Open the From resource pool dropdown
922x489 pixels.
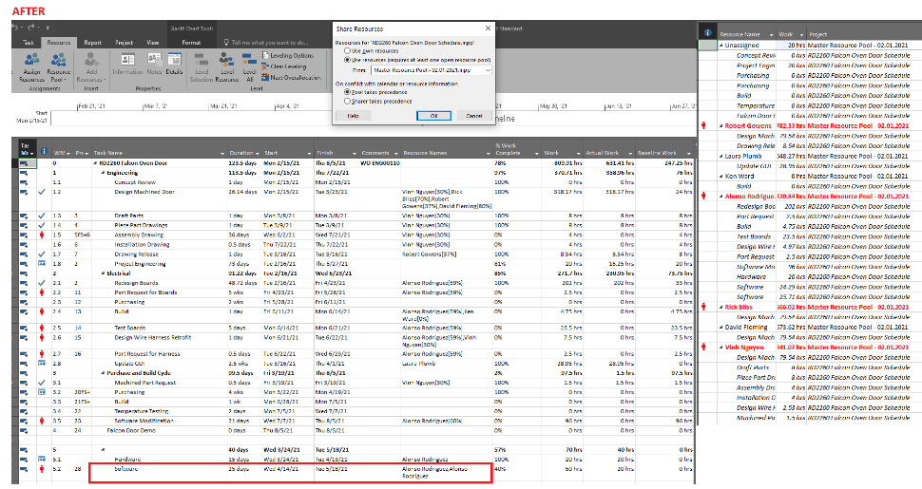(x=488, y=70)
